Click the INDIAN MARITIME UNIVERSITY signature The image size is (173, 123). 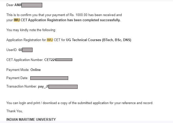pos(31,119)
